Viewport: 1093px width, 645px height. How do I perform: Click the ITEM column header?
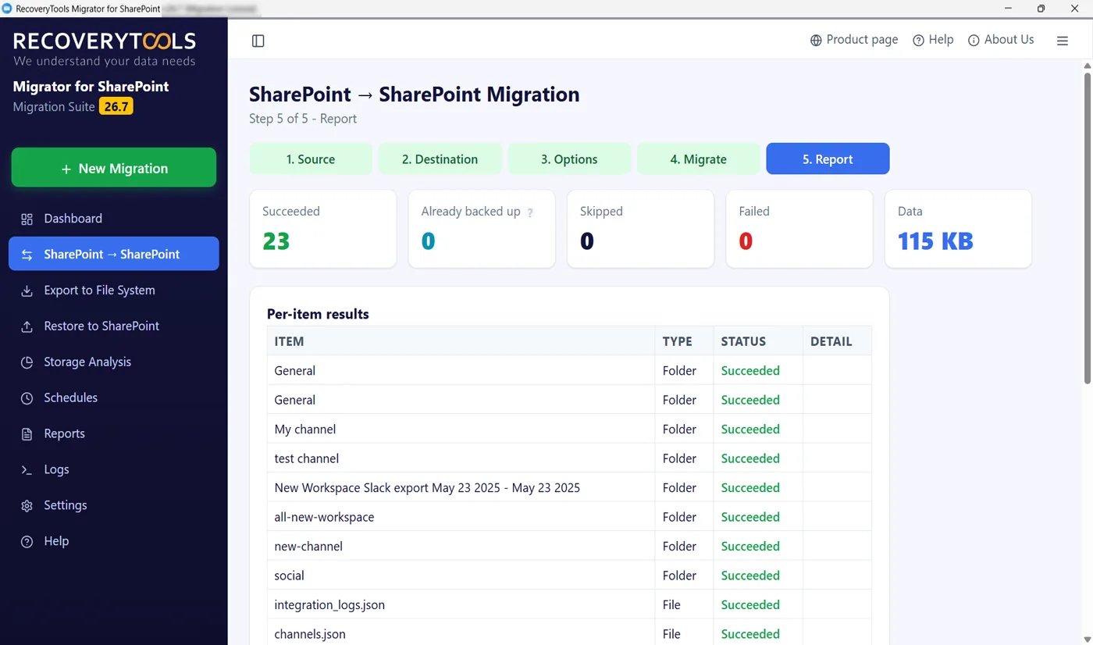click(x=461, y=341)
